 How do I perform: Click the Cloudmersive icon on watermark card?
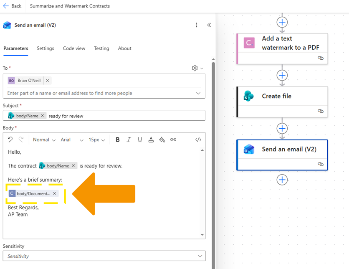[249, 43]
